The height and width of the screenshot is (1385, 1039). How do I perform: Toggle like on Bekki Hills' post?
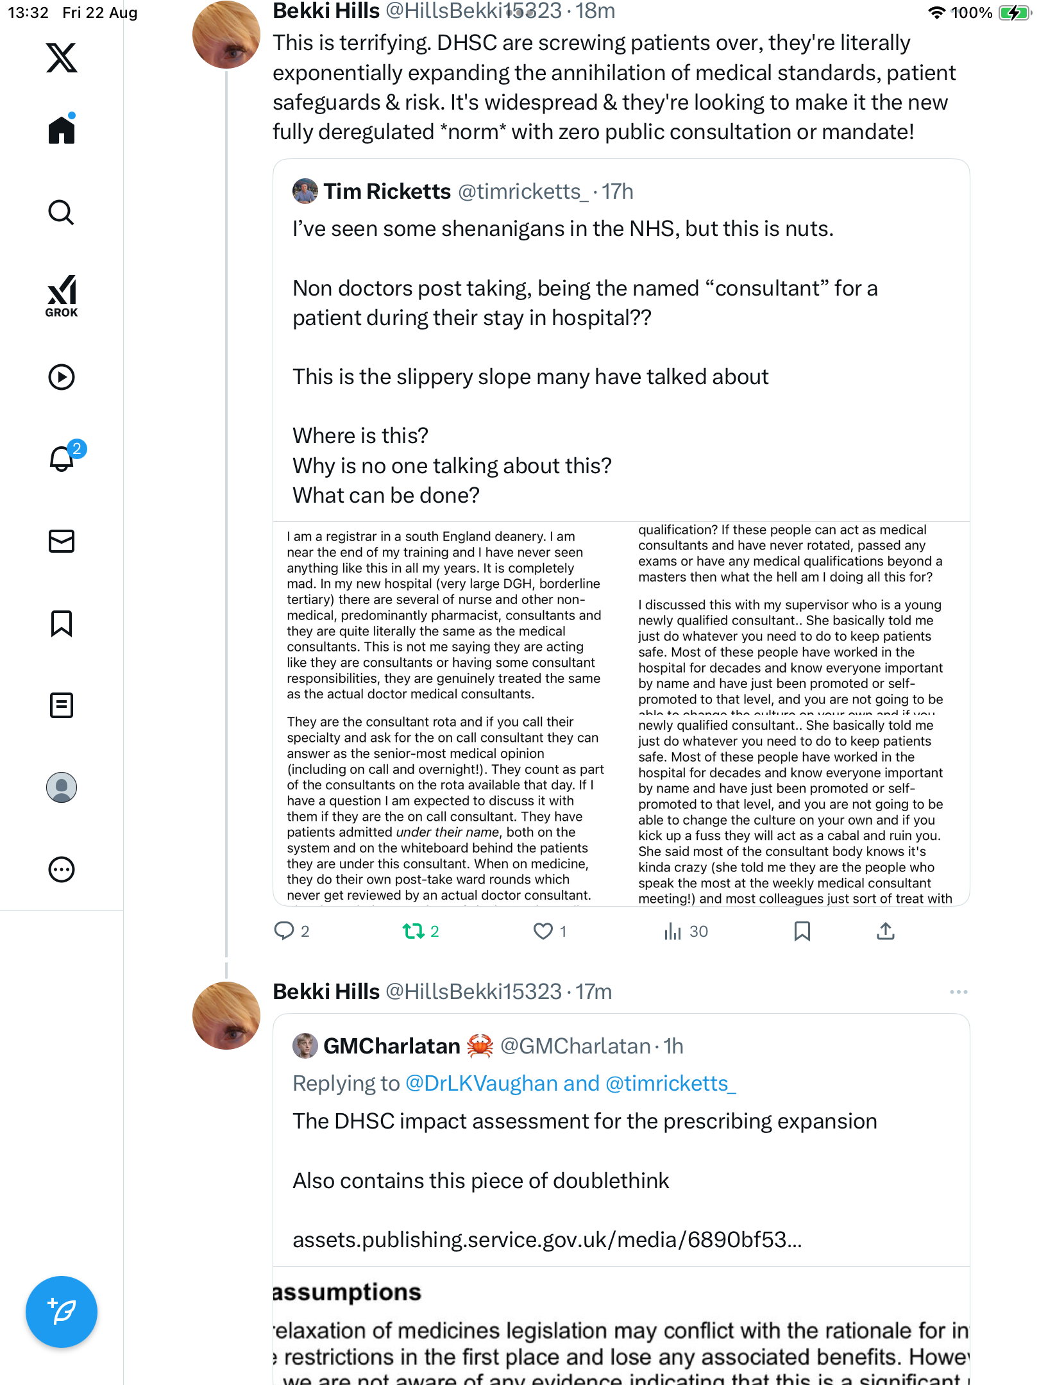[x=543, y=931]
